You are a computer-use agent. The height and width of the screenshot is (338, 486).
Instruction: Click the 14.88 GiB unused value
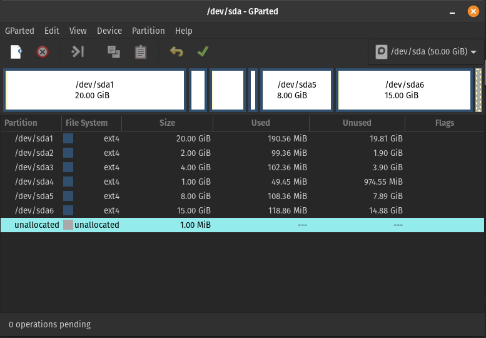coord(386,210)
